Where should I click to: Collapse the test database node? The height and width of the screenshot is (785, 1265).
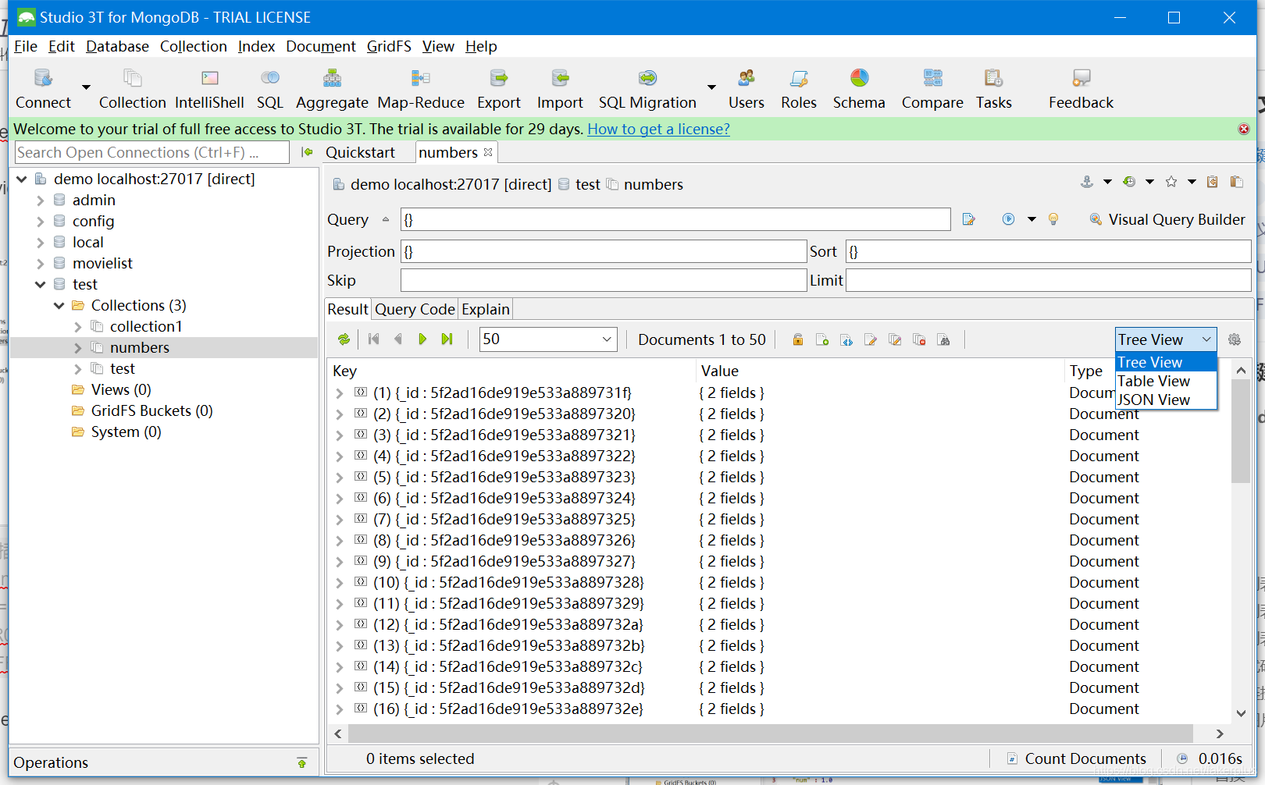41,285
